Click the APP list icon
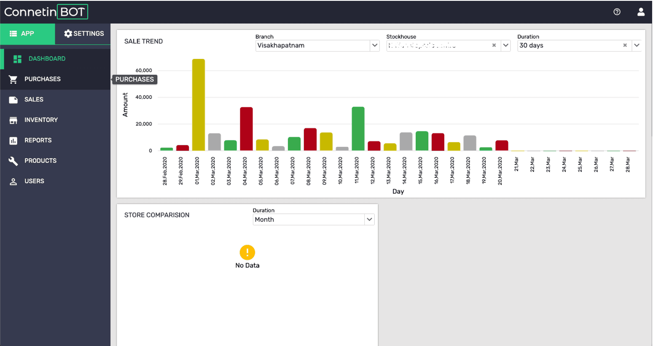 (13, 34)
